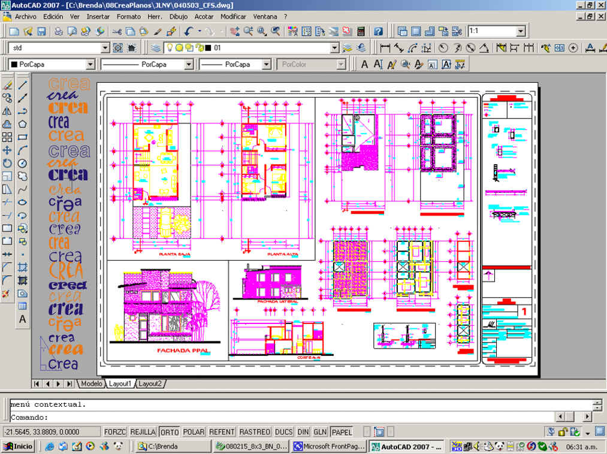This screenshot has height=454, width=607.
Task: Open the 'std' text style dropdown
Action: tap(104, 48)
